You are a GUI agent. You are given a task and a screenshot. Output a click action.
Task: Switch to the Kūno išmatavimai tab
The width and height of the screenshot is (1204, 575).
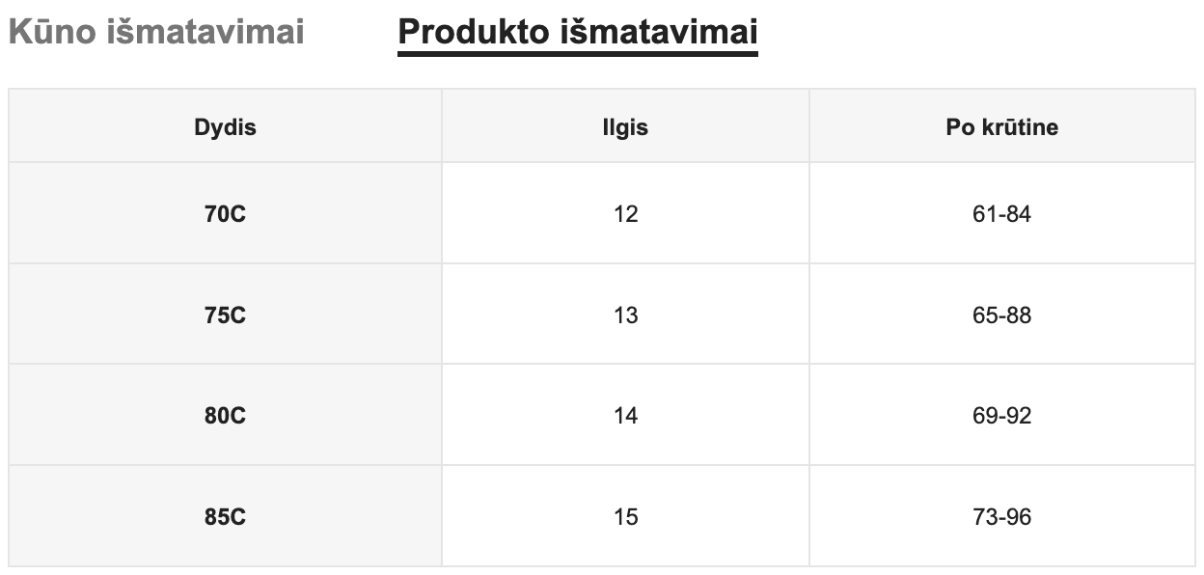point(155,32)
